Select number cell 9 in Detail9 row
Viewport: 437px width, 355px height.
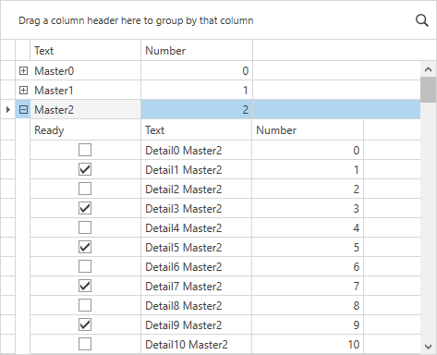pyautogui.click(x=308, y=324)
